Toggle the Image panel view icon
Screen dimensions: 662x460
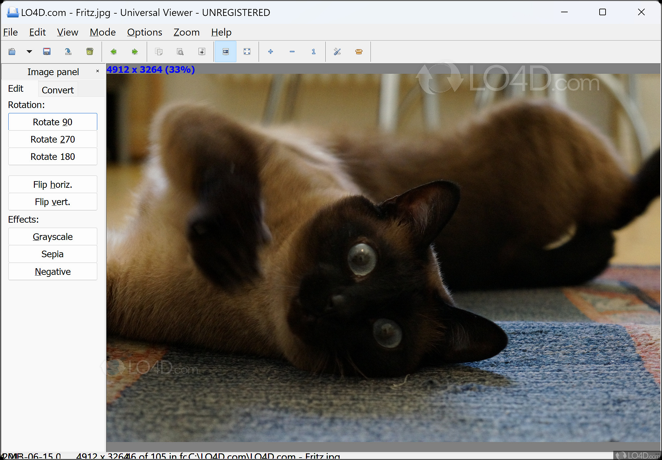click(x=225, y=52)
